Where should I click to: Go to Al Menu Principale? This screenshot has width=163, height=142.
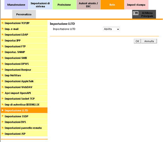tap(144, 14)
